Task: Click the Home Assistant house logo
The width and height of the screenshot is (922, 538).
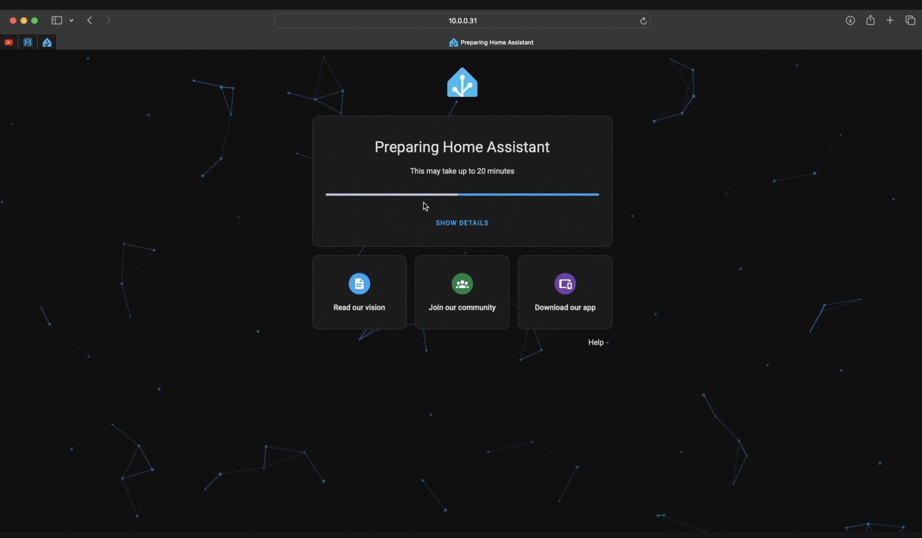Action: click(x=462, y=82)
